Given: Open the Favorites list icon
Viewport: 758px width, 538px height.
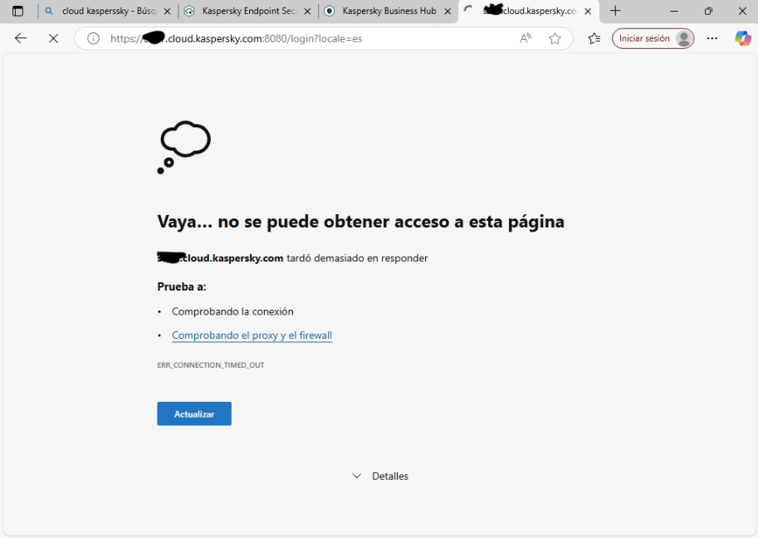Looking at the screenshot, I should tap(594, 39).
